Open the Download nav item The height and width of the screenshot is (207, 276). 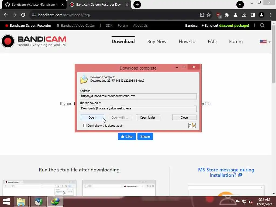(x=123, y=41)
